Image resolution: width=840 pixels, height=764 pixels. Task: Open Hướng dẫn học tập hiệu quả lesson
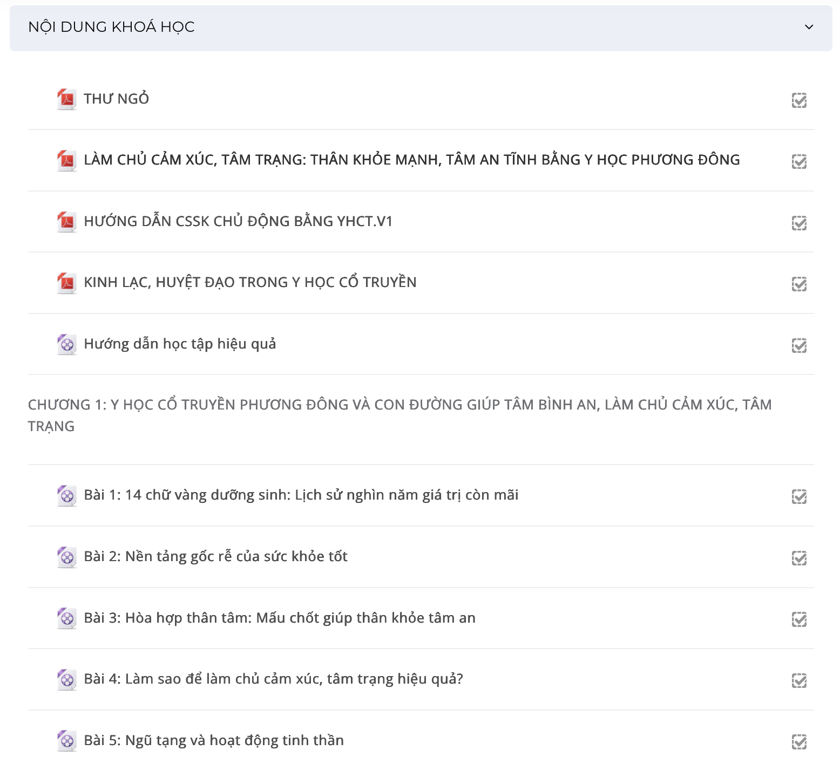180,344
